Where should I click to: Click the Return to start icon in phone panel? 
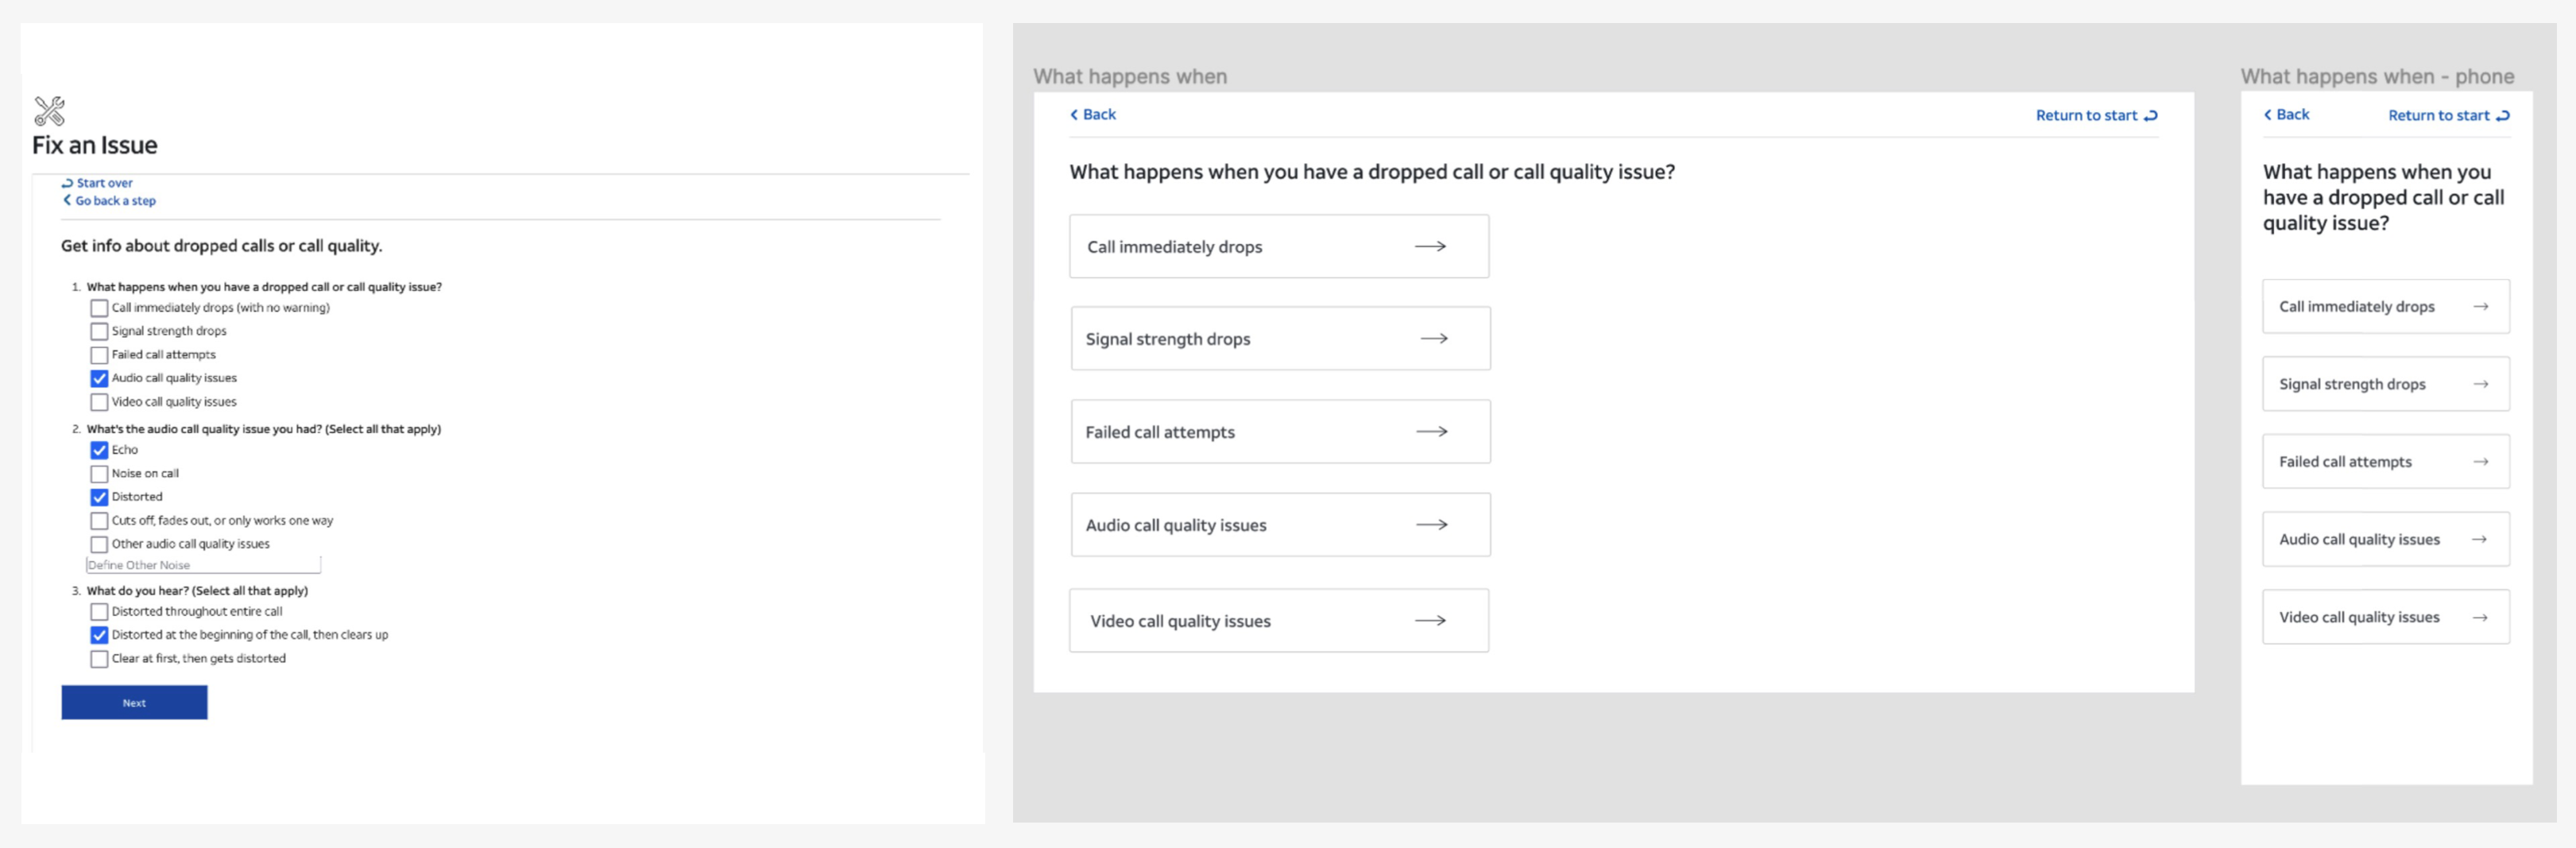pyautogui.click(x=2503, y=116)
